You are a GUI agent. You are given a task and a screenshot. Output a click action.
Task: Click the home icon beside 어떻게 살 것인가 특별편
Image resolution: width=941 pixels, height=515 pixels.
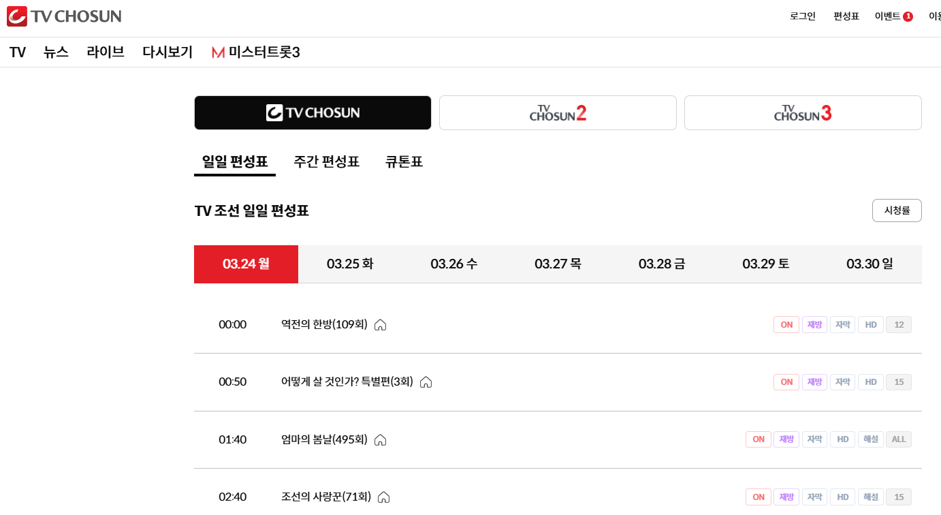426,382
